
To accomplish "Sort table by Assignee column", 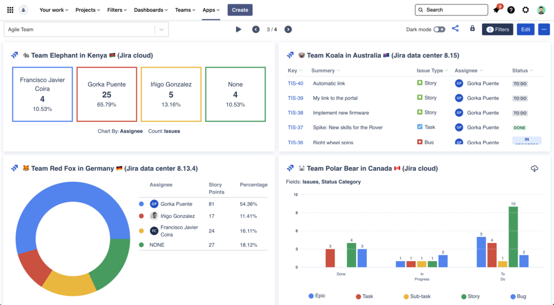I will (x=469, y=71).
